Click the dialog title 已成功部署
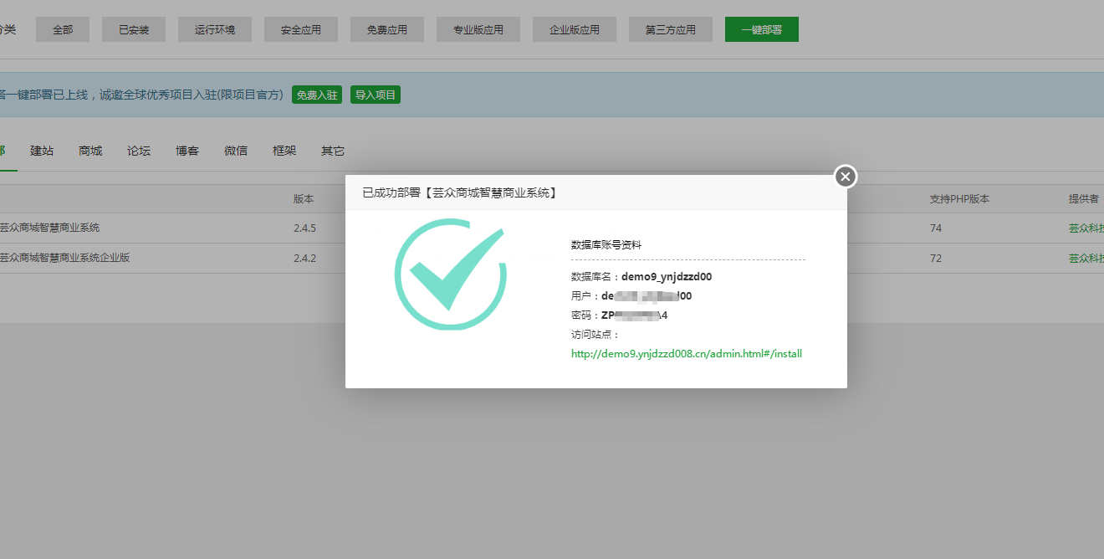 click(x=461, y=192)
